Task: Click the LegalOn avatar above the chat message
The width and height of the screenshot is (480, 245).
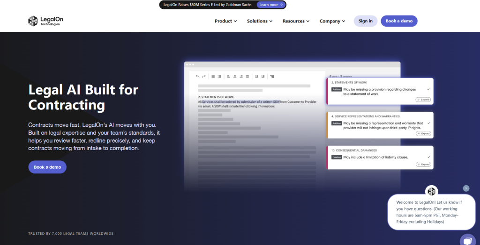Action: 431,192
